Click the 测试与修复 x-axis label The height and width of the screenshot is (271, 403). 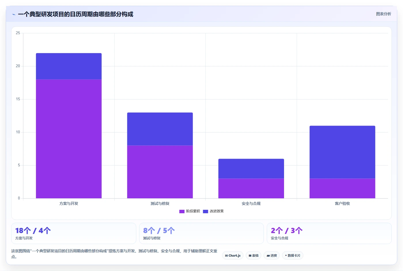pos(160,203)
